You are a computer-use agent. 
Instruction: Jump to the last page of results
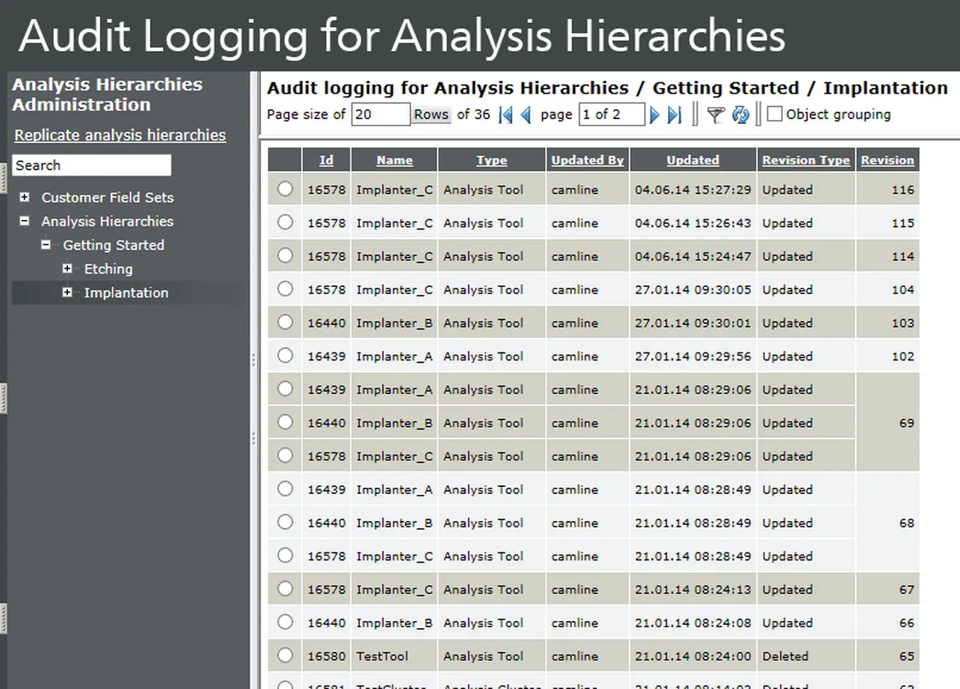674,115
